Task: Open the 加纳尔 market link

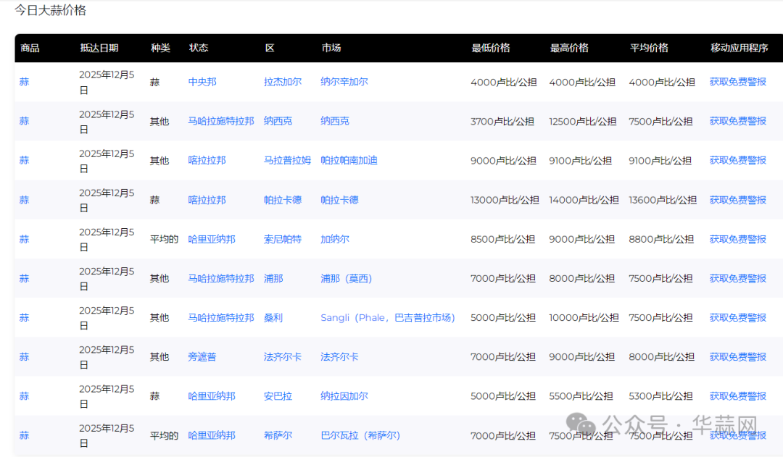Action: [334, 240]
